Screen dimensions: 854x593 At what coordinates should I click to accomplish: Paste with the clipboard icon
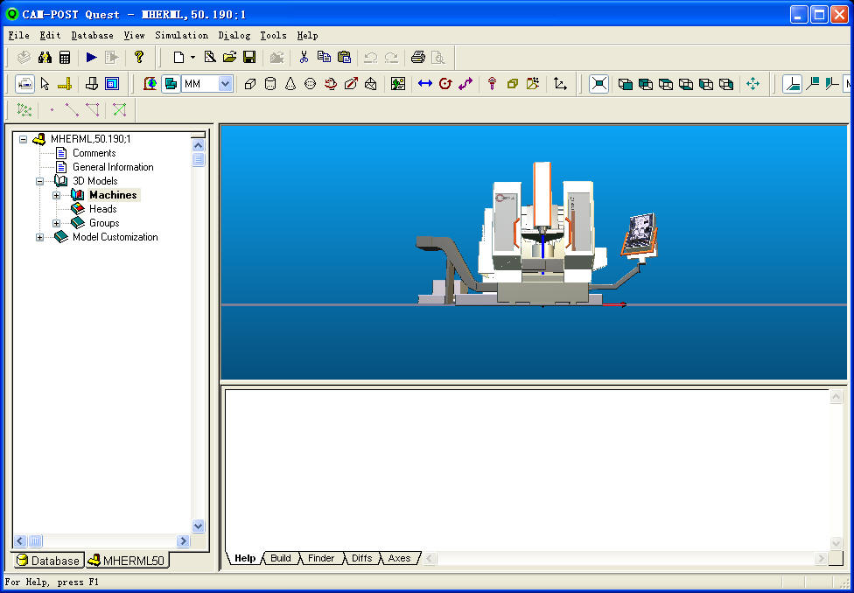coord(344,57)
